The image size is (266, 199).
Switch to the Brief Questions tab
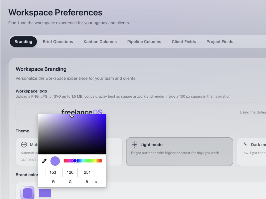(x=58, y=42)
